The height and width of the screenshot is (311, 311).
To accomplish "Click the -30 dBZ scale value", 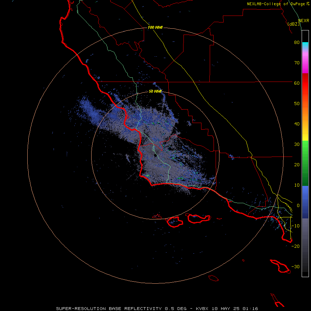I will [x=295, y=267].
